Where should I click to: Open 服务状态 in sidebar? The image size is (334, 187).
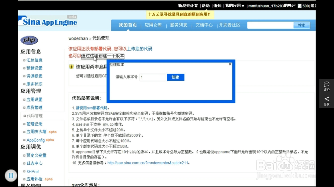[x=34, y=84]
